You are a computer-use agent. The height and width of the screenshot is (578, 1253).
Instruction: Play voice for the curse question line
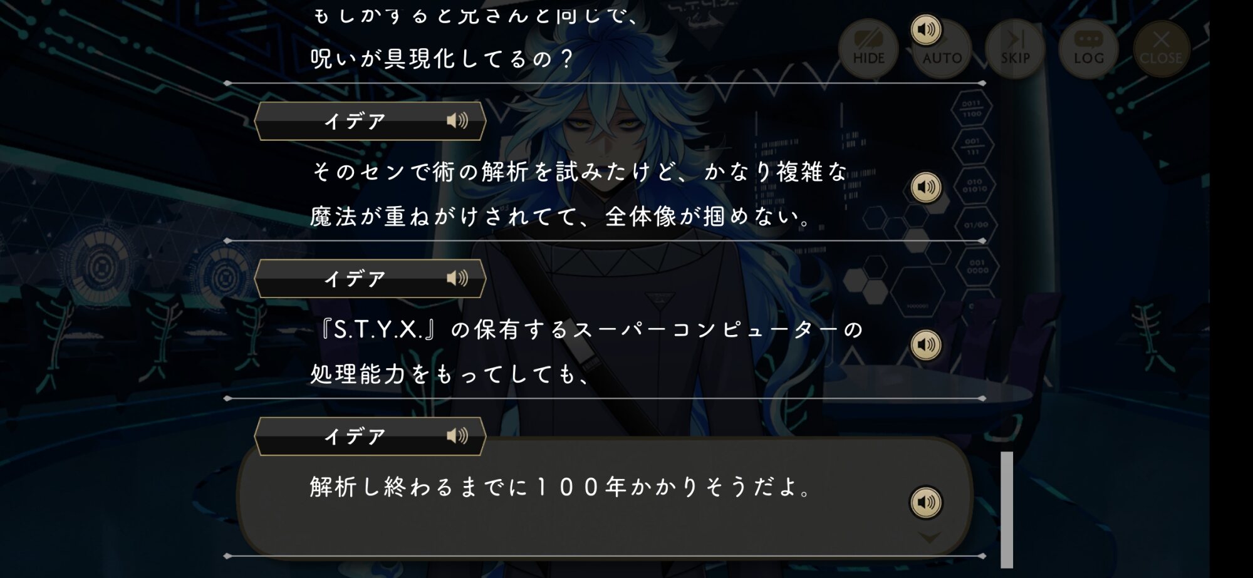pyautogui.click(x=926, y=29)
